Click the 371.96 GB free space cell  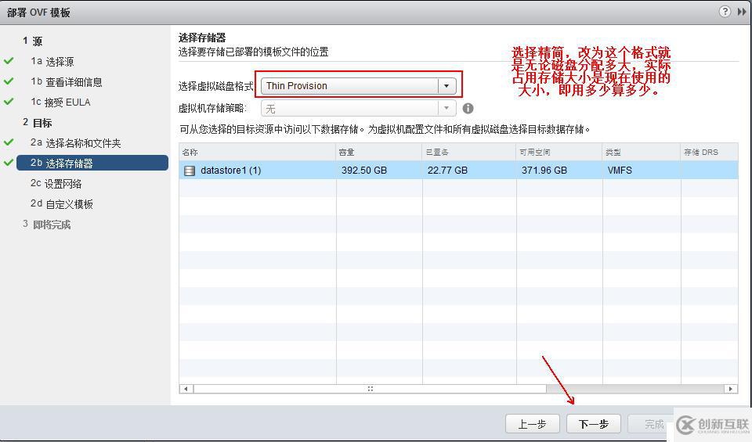tap(544, 171)
